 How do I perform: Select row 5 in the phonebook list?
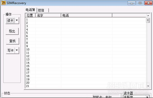85,33
